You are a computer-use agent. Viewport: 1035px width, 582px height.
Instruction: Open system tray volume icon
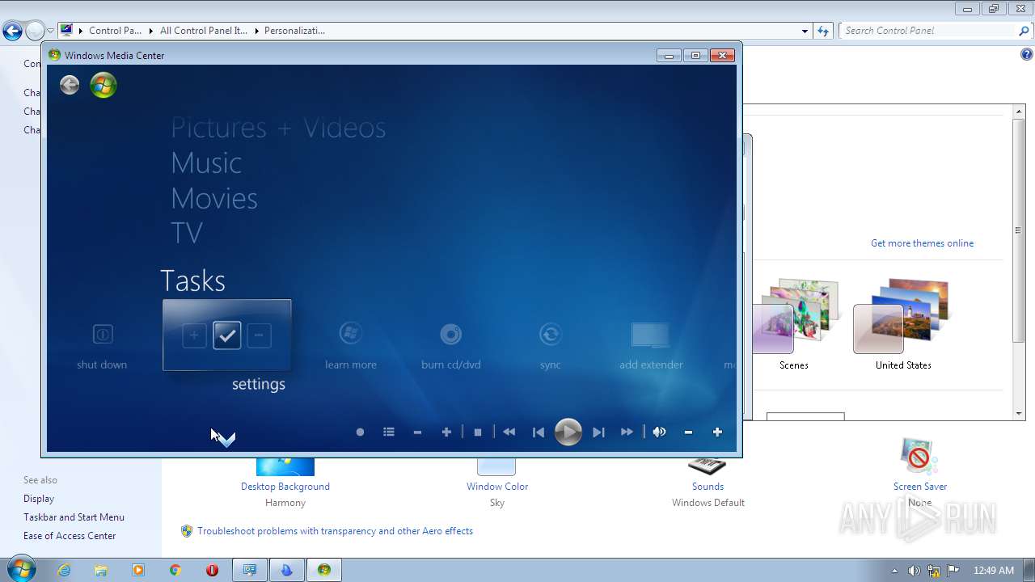(x=915, y=571)
